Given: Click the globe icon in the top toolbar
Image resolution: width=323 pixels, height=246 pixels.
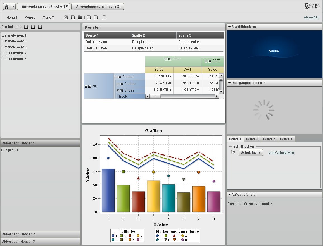Looking at the screenshot, I should pyautogui.click(x=66, y=17).
